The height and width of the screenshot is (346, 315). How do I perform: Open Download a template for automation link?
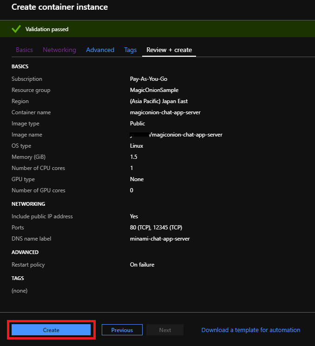(x=251, y=330)
